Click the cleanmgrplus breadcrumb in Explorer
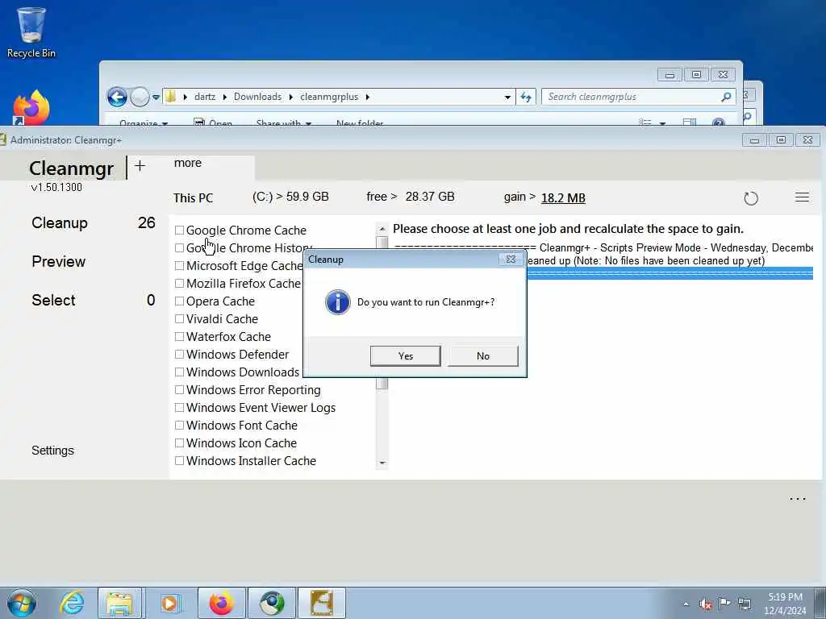826x619 pixels. [329, 97]
